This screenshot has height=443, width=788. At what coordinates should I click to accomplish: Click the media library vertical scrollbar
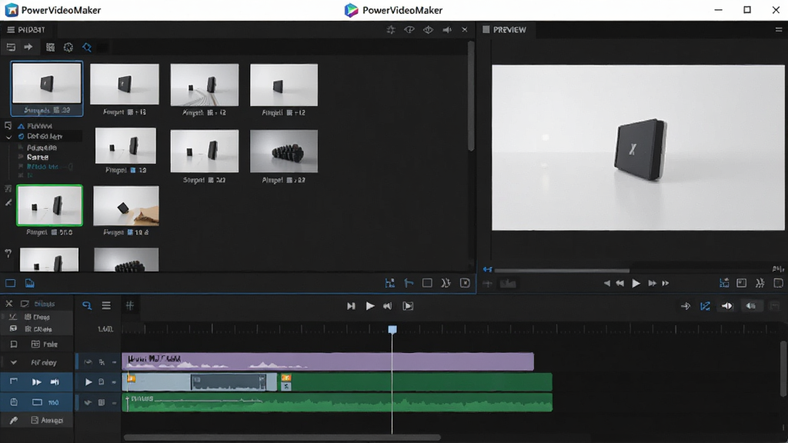471,95
